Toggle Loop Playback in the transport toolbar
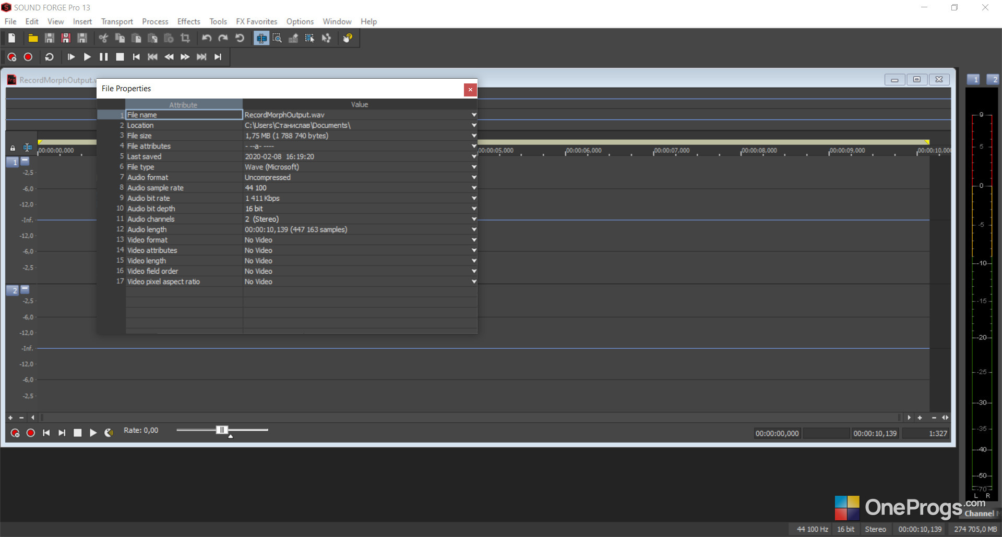This screenshot has height=537, width=1002. [x=50, y=57]
